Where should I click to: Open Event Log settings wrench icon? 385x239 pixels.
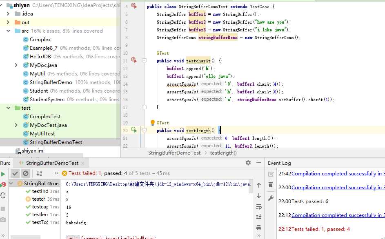click(x=271, y=198)
